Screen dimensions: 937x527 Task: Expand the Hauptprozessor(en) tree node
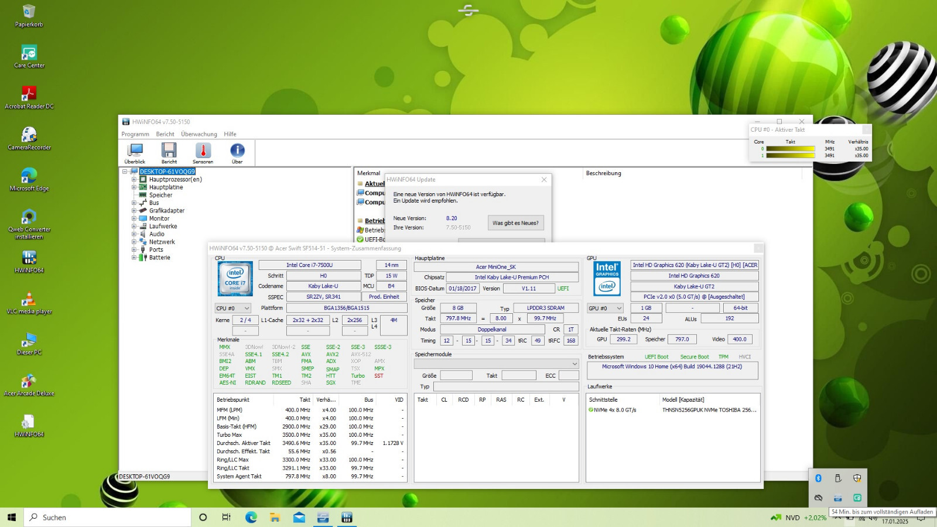[x=134, y=179]
